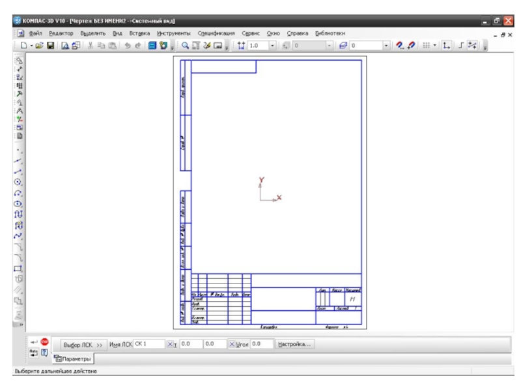521x391 pixels.
Task: Open the Редактор menu
Action: tap(61, 33)
